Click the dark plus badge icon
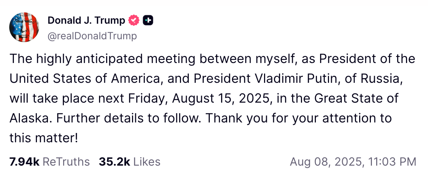The height and width of the screenshot is (172, 428). [148, 21]
